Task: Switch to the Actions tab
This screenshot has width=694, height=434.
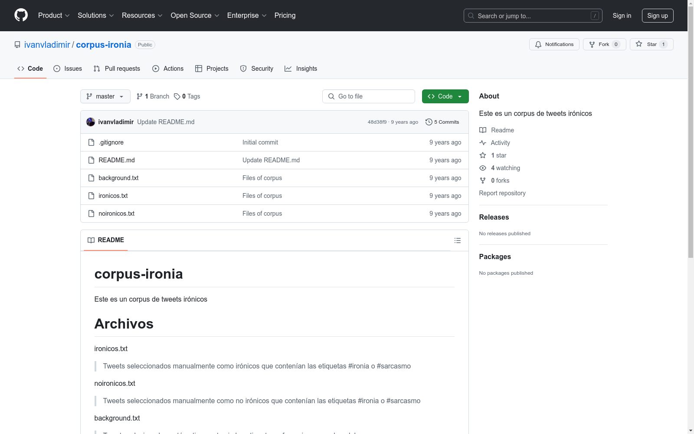Action: [168, 69]
